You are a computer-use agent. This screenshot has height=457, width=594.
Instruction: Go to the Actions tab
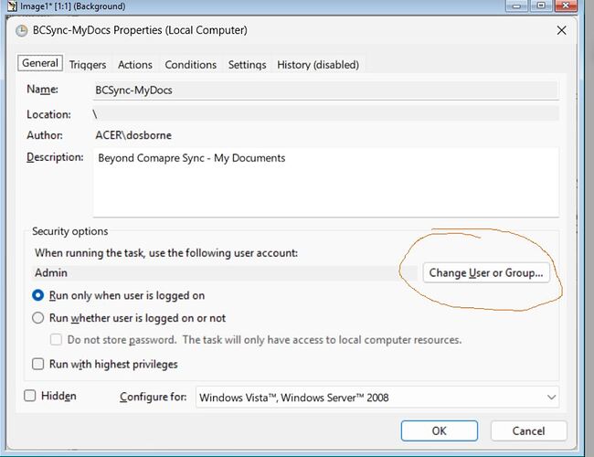coord(135,65)
